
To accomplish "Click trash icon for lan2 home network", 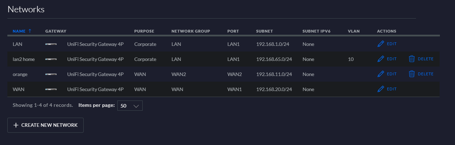I will click(412, 59).
